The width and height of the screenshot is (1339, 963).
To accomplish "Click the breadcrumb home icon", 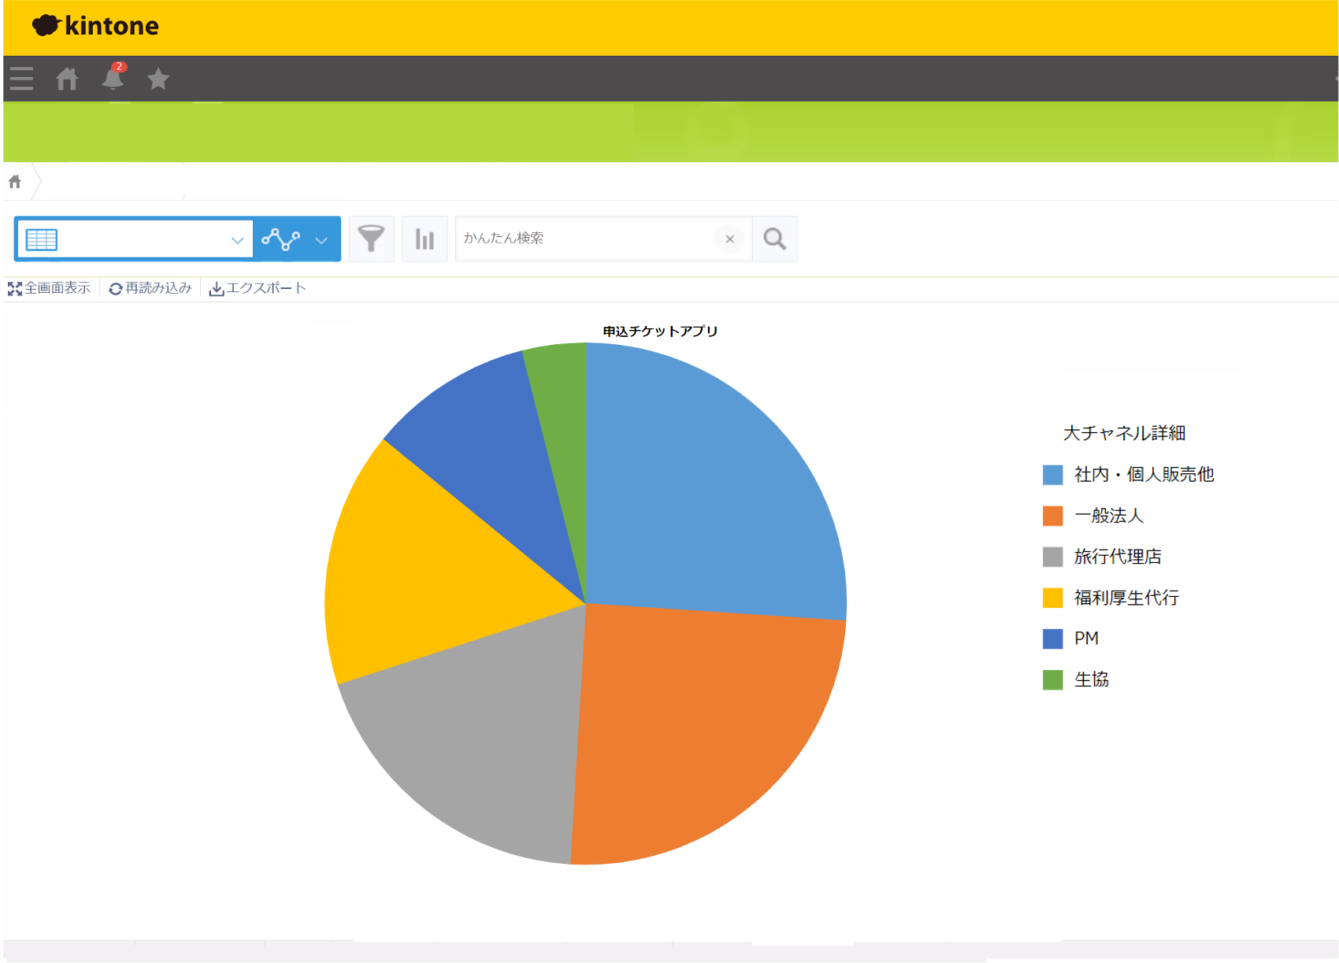I will [15, 182].
